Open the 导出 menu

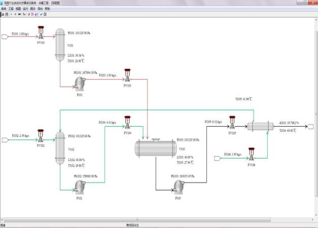(40, 9)
